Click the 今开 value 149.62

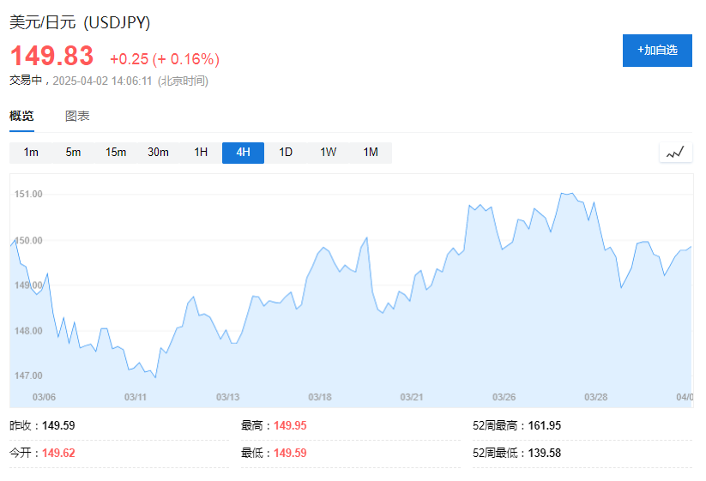(x=59, y=454)
